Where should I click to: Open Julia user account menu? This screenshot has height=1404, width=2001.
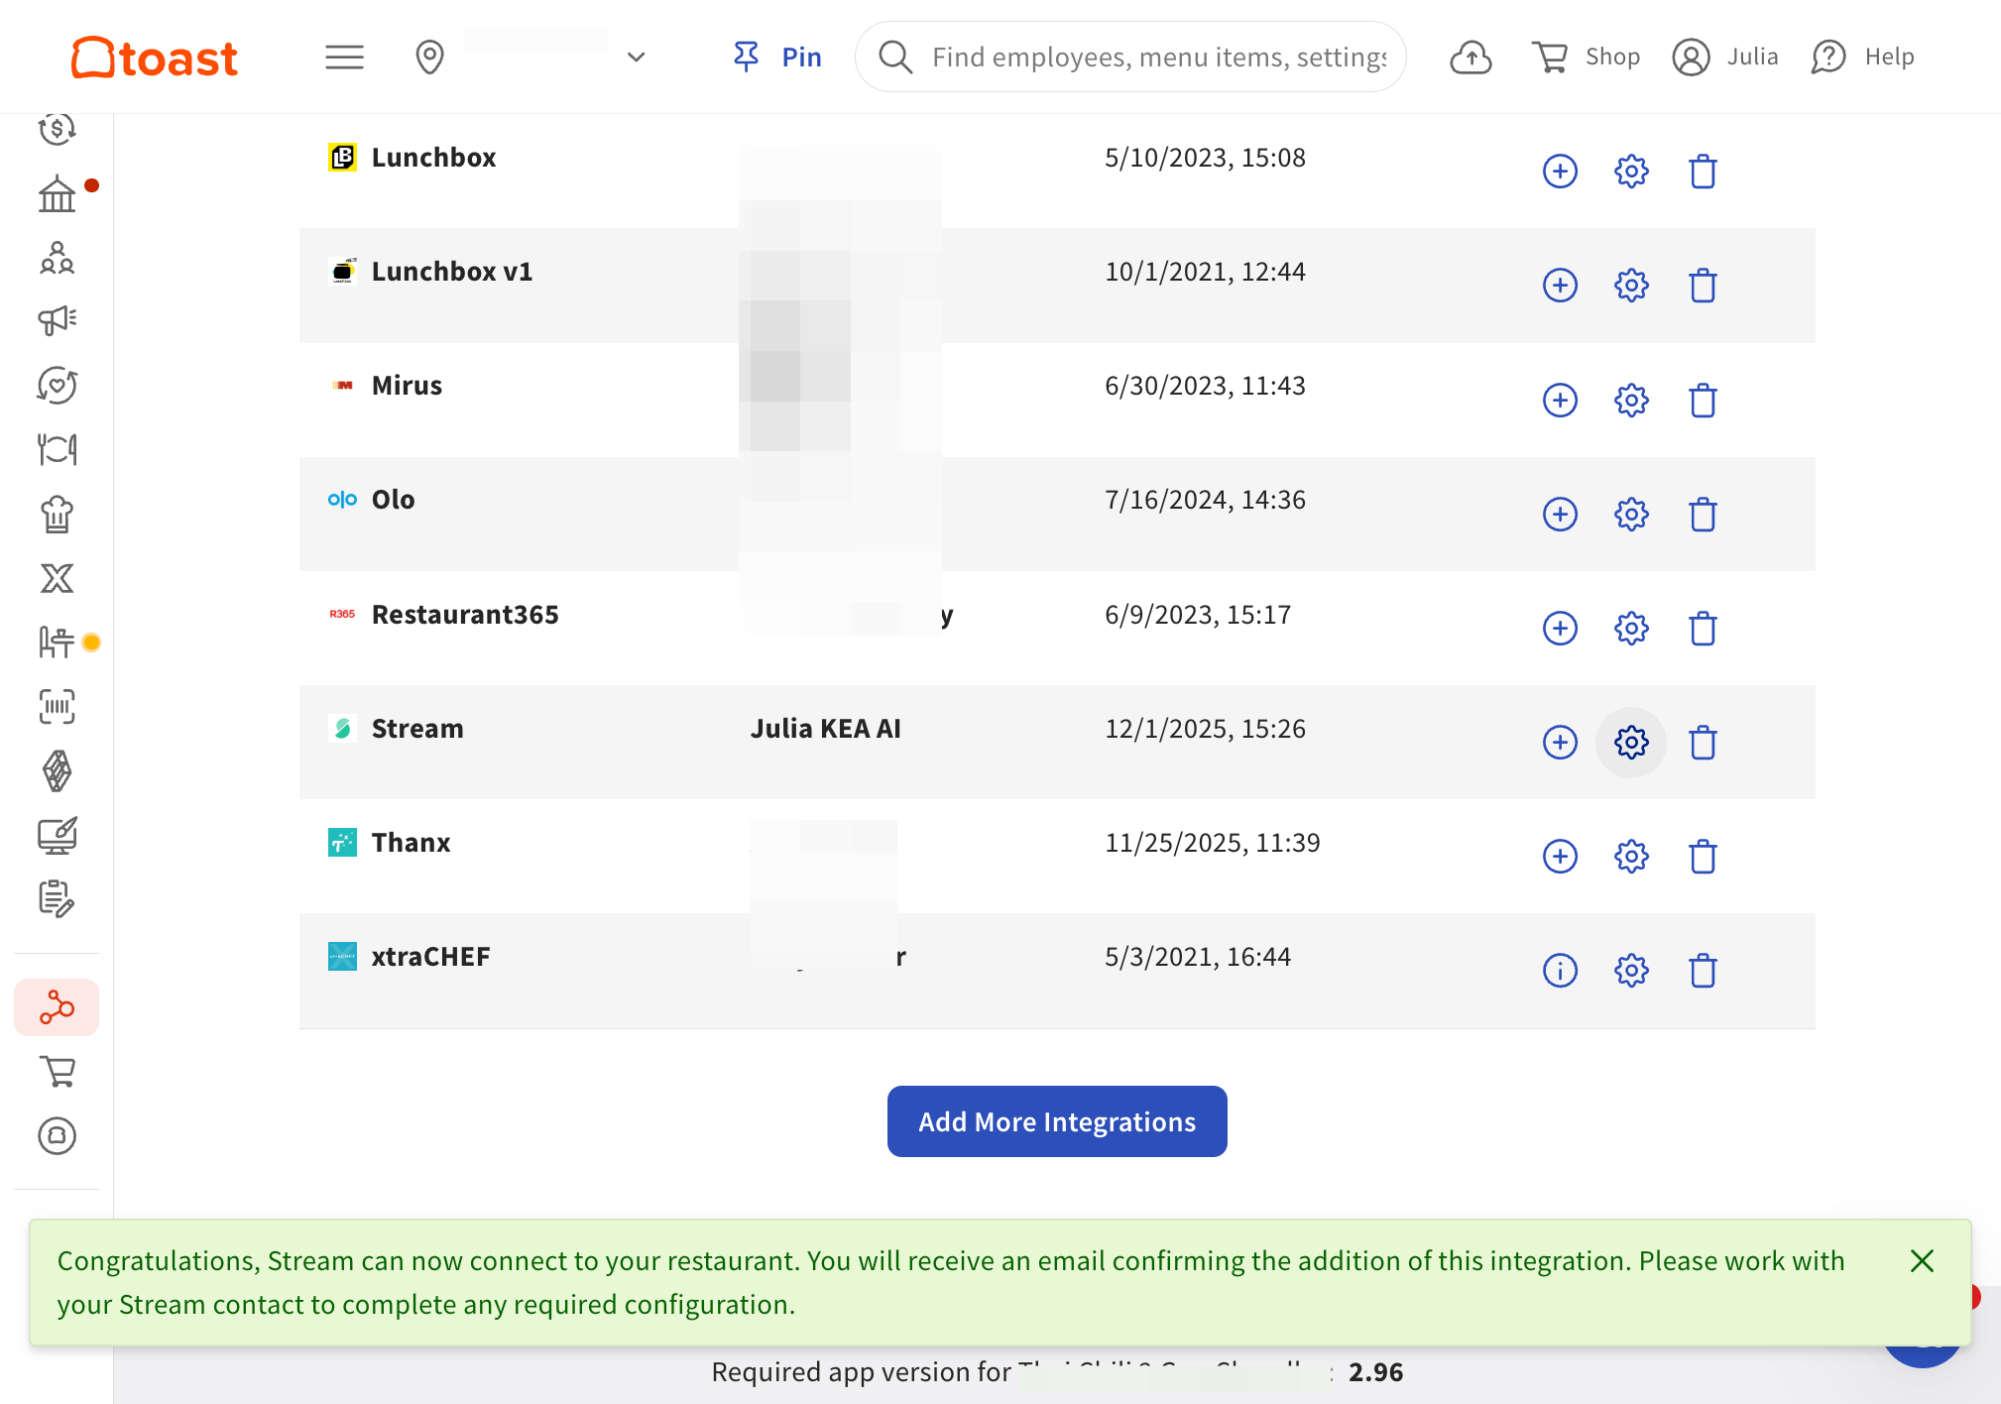pos(1725,58)
